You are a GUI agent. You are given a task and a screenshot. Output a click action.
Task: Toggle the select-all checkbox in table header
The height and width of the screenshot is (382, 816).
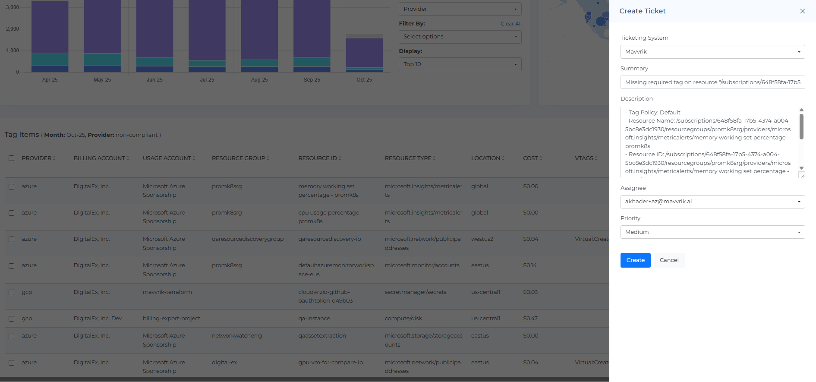coord(12,158)
